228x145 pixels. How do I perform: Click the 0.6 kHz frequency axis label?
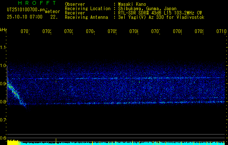tap(3, 138)
